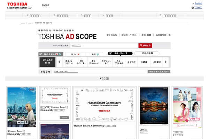Click the red 検索する search button
The image size is (209, 139).
[x=145, y=46]
